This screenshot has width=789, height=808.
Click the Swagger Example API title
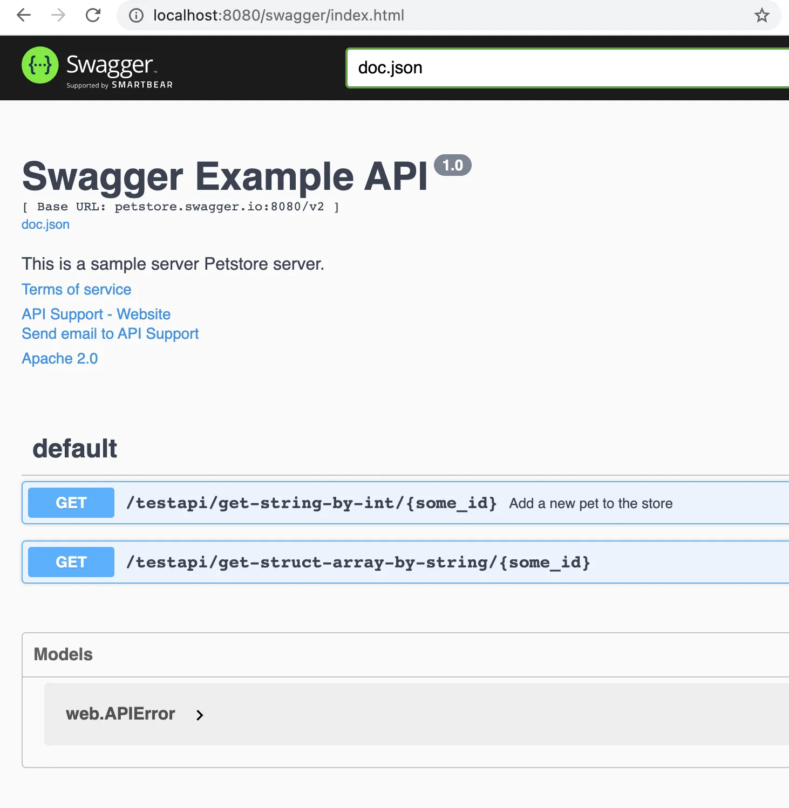click(x=225, y=176)
